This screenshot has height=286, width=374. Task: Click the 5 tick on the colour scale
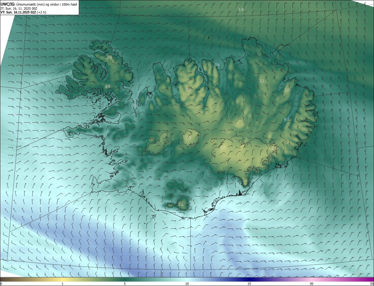(x=125, y=284)
